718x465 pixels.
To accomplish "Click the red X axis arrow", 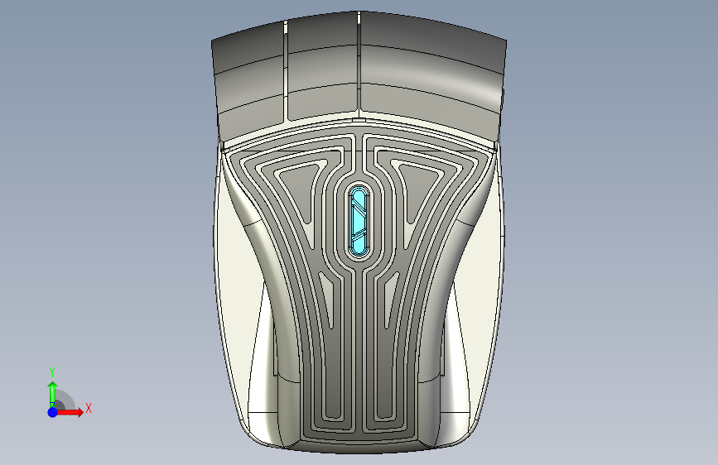I will [70, 412].
